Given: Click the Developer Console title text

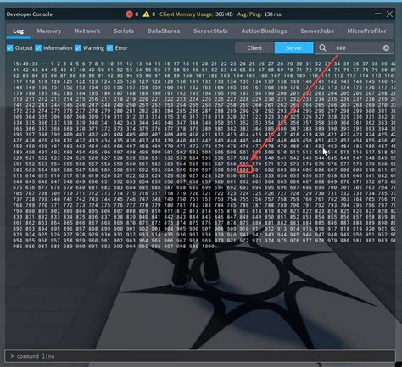Looking at the screenshot, I should (30, 14).
